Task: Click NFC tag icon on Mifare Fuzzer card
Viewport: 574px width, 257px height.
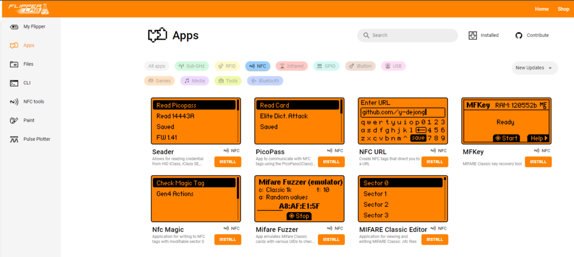Action: point(330,228)
